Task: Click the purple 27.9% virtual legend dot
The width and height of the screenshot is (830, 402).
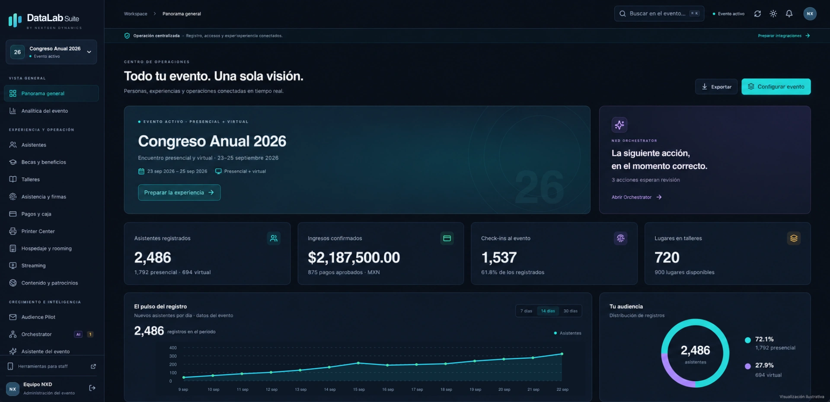Action: 747,366
